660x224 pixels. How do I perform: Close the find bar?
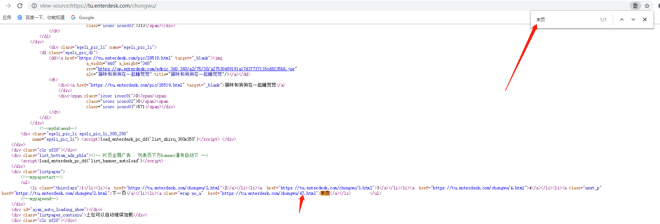(x=645, y=19)
